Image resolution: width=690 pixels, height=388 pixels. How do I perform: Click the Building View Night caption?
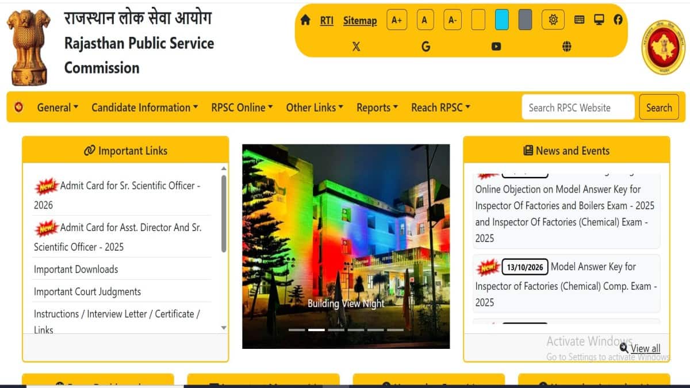(x=346, y=303)
